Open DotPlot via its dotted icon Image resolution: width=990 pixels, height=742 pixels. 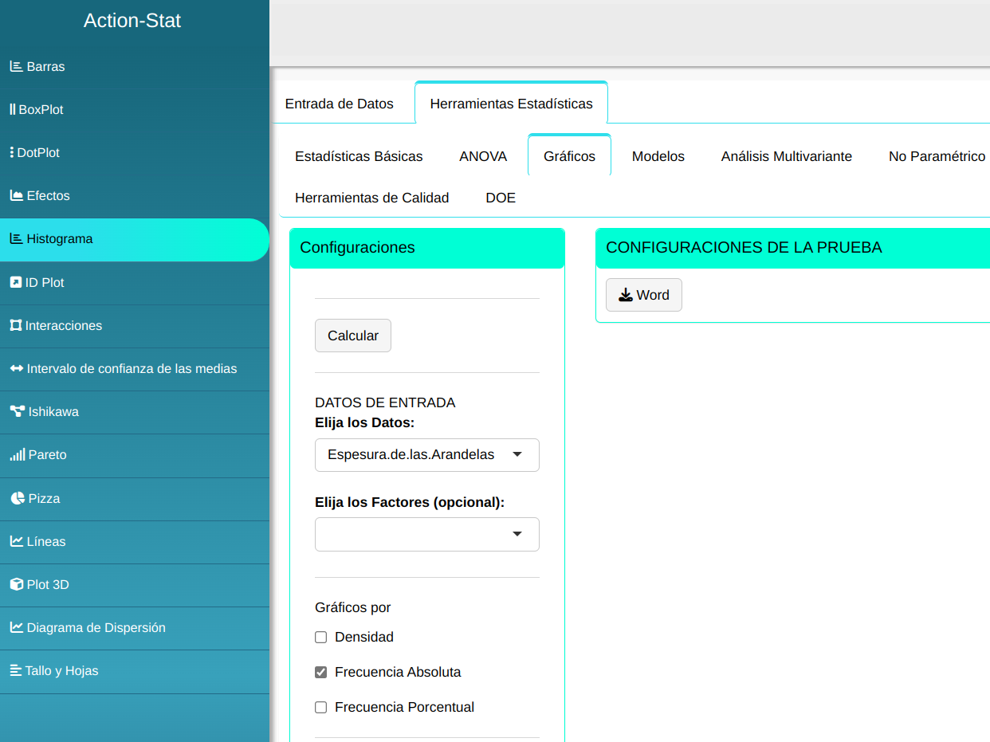[12, 153]
